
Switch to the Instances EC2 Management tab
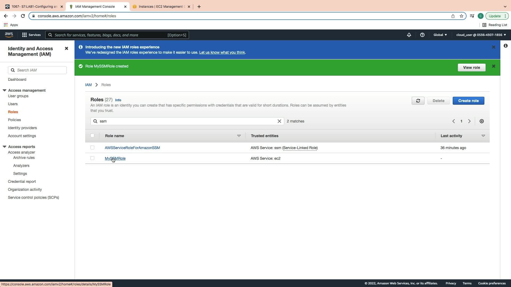(160, 6)
